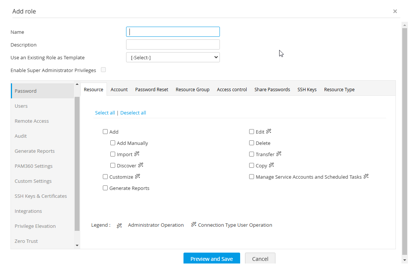
Task: Click the Cancel button
Action: 260,259
